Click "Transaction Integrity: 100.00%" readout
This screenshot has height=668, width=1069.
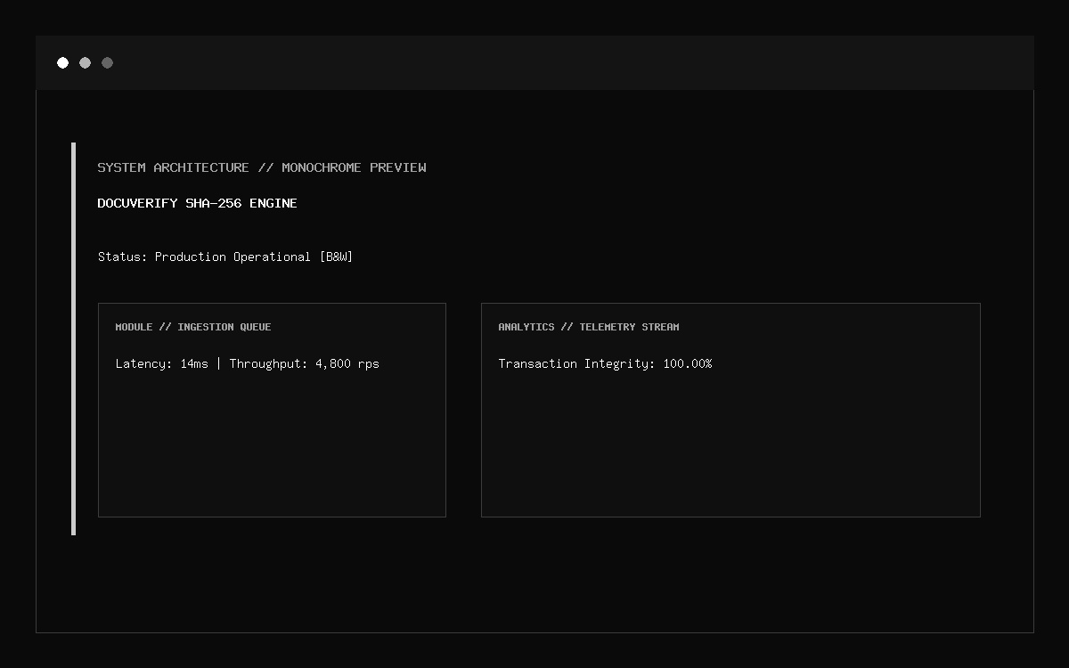(606, 363)
